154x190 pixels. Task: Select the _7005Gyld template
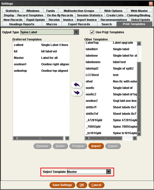(111, 127)
